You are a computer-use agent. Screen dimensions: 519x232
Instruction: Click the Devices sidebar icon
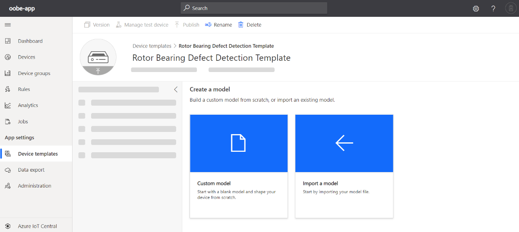pos(8,57)
